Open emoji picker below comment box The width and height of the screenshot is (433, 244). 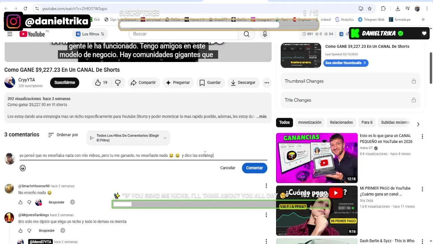pos(23,168)
